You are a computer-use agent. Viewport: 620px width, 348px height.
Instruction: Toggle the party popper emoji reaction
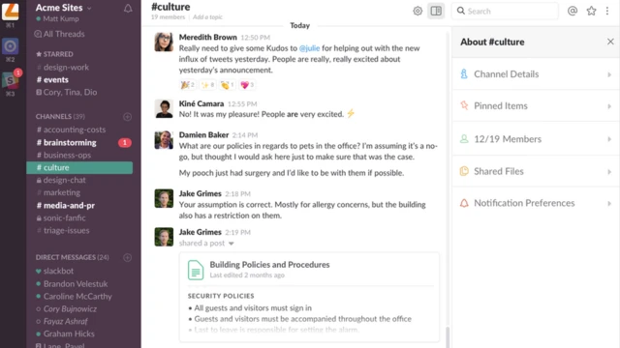[188, 84]
